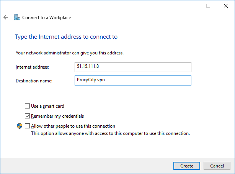Viewport: 235px width, 174px height.
Task: Click the "Remember my credentials" label text
Action: point(57,116)
